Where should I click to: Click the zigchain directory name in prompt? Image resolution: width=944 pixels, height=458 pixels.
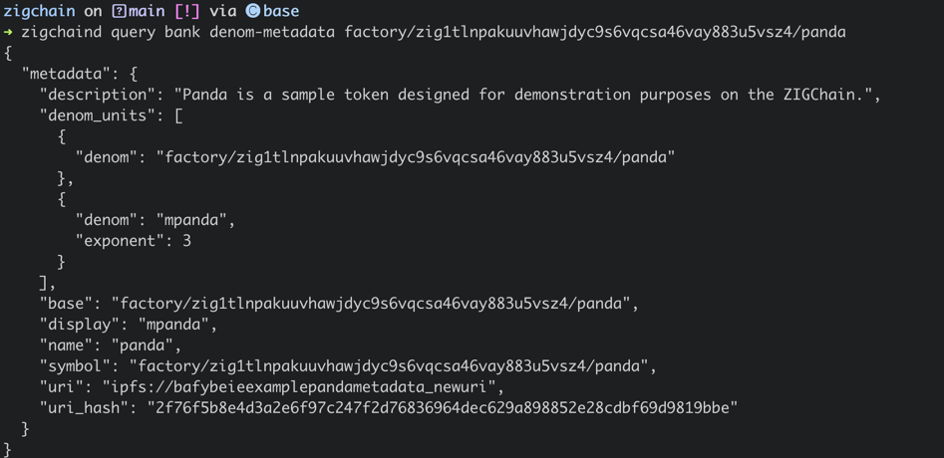point(39,11)
